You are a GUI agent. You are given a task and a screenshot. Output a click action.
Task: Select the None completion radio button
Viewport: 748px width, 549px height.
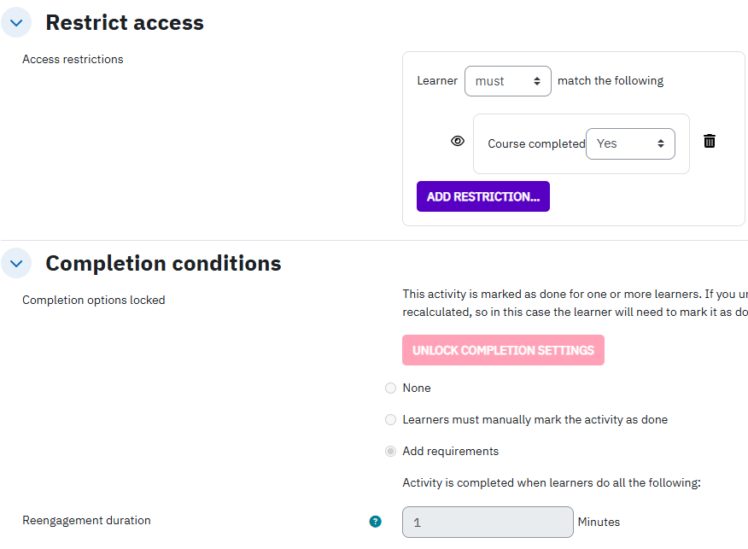(391, 388)
